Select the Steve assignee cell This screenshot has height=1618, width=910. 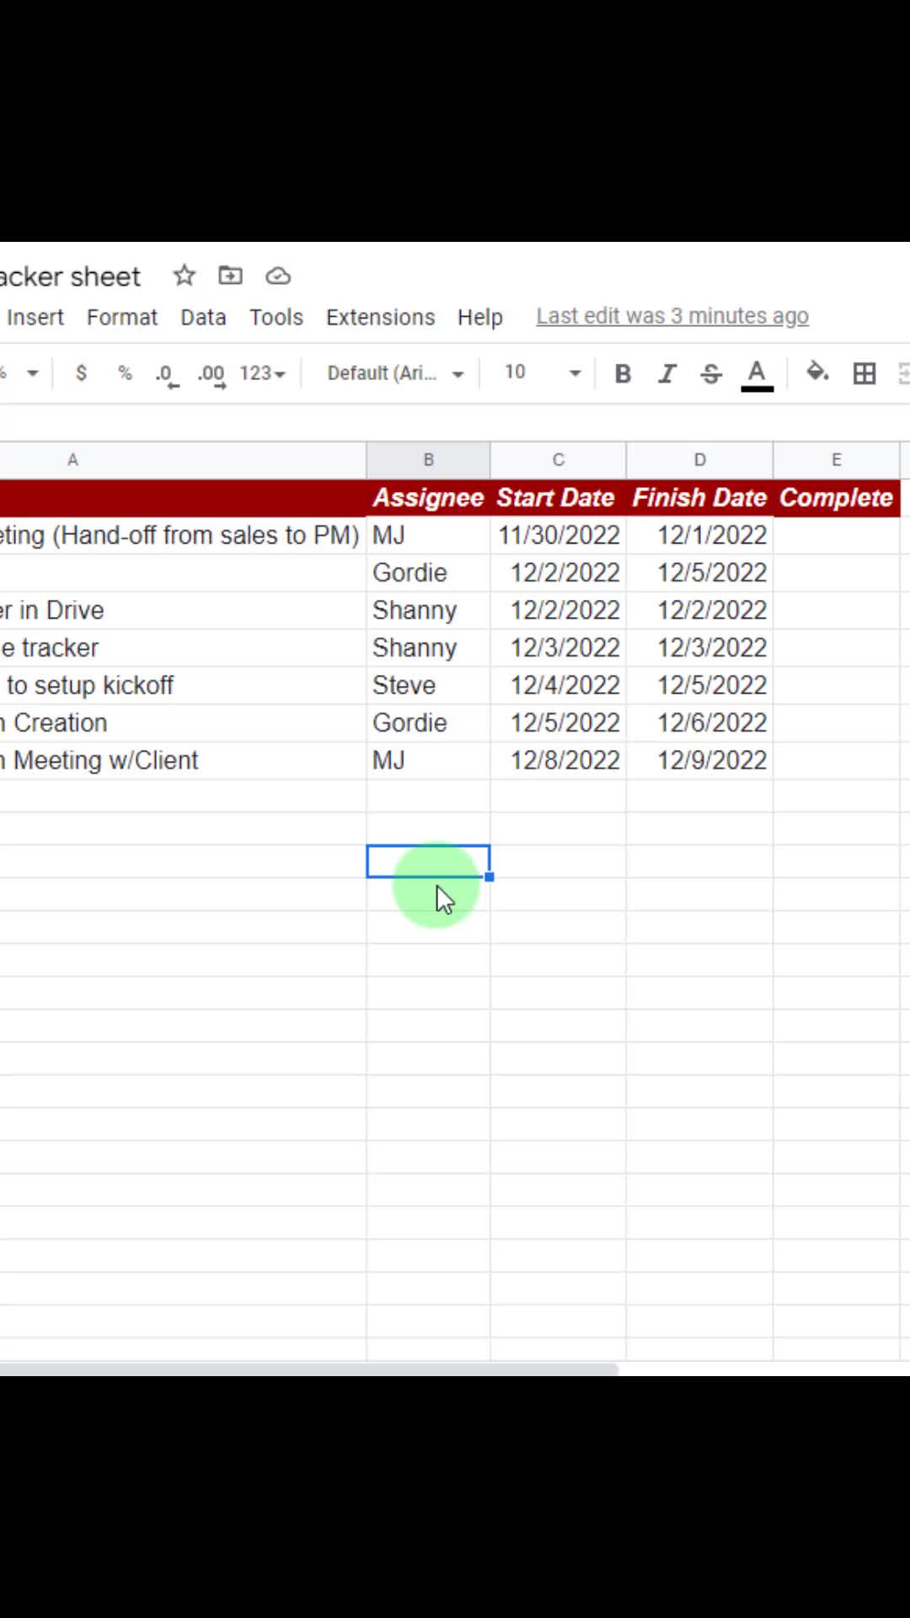pyautogui.click(x=428, y=685)
